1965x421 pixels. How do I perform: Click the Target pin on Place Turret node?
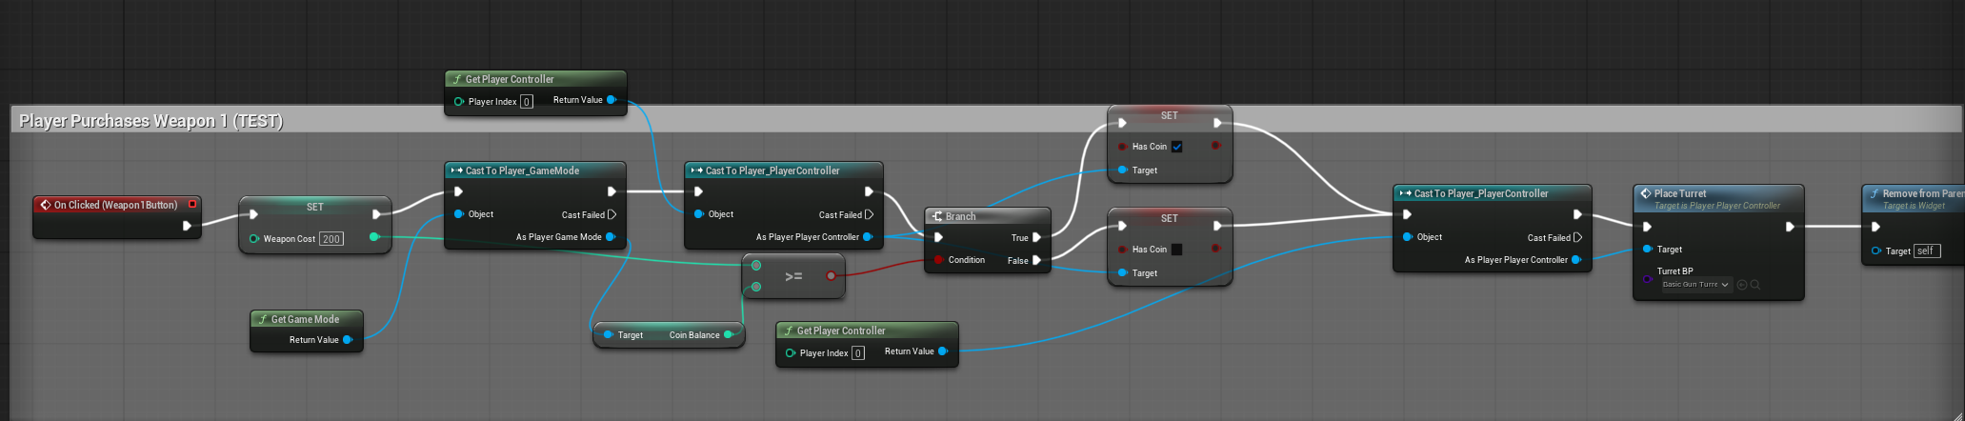coord(1648,249)
